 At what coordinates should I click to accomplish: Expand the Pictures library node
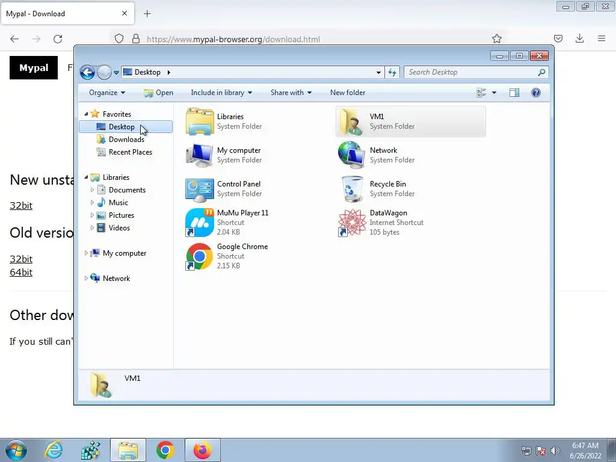92,215
